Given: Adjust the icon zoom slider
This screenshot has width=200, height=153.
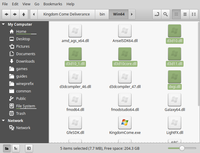Looking at the screenshot, I should point(182,148).
